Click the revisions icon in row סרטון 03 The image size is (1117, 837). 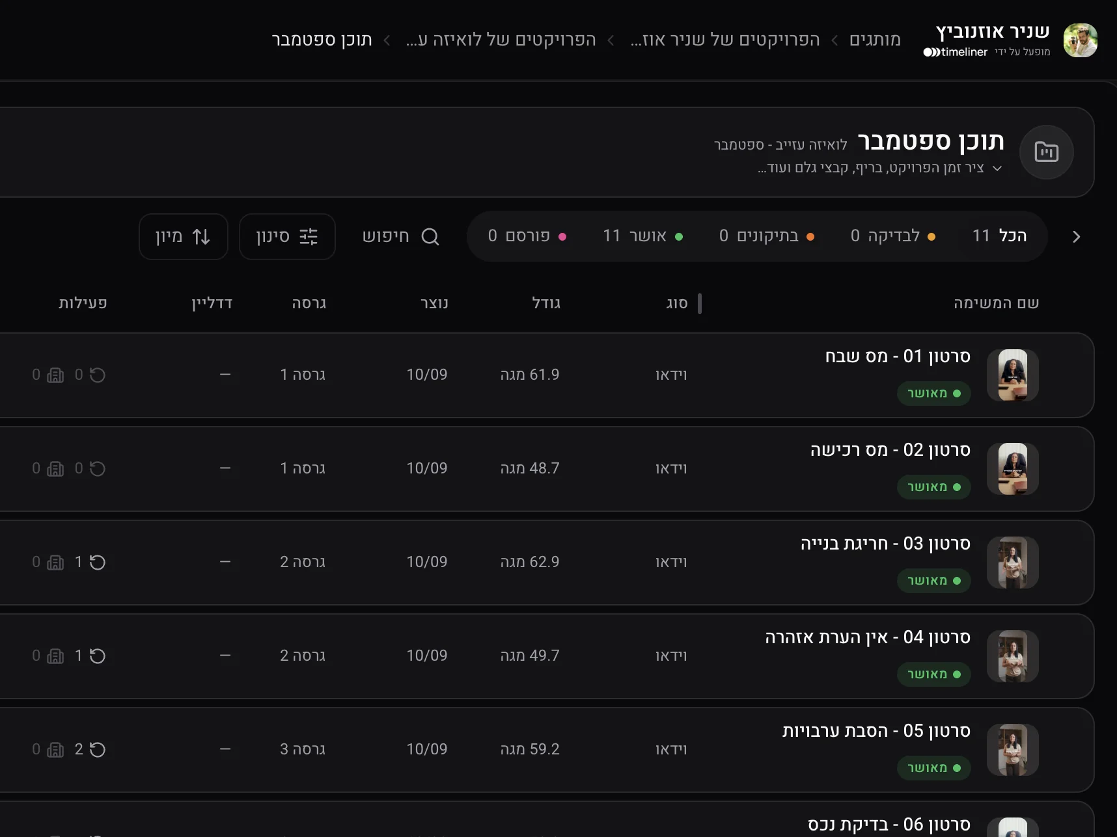tap(97, 563)
